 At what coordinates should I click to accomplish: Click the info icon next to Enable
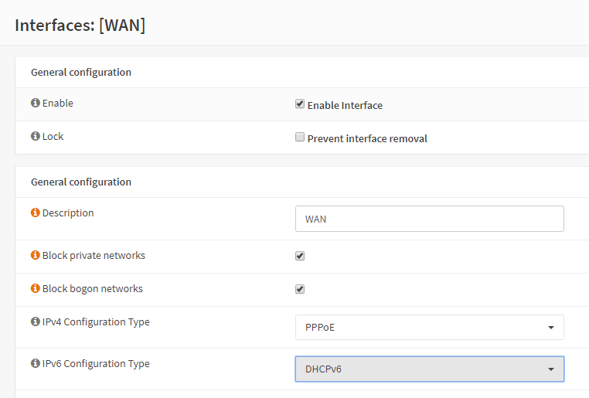35,103
